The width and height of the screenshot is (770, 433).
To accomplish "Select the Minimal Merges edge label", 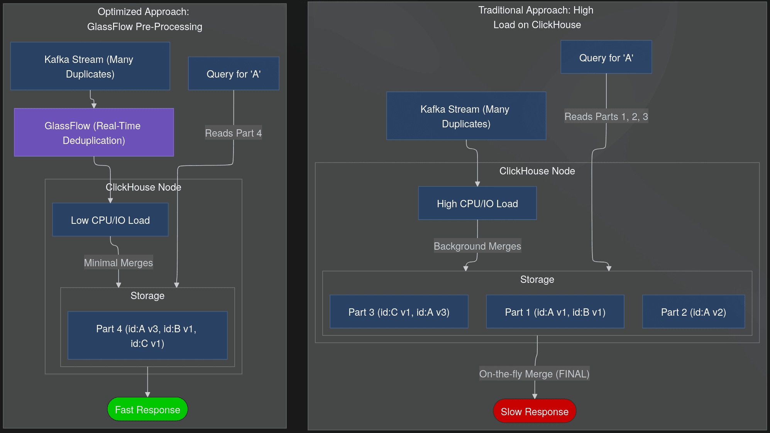I will click(118, 263).
